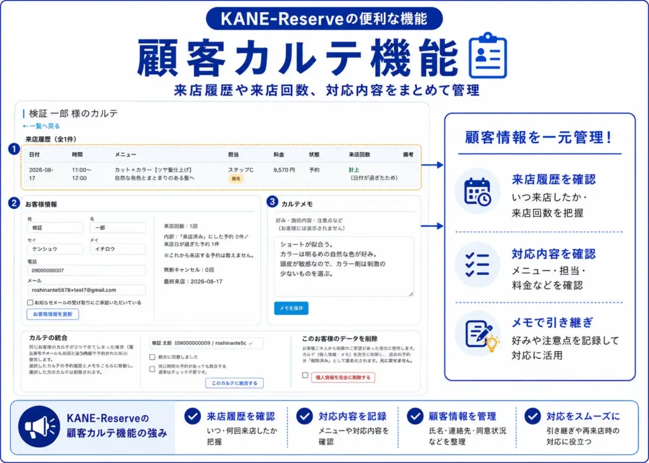Click the clipboard customer card icon in title
Image resolution: width=649 pixels, height=463 pixels.
pyautogui.click(x=488, y=55)
